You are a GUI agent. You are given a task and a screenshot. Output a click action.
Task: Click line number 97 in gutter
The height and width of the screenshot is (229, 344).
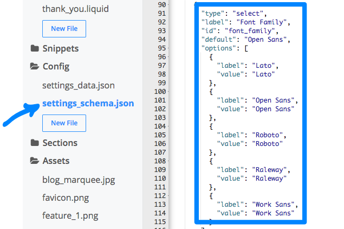[x=162, y=66]
